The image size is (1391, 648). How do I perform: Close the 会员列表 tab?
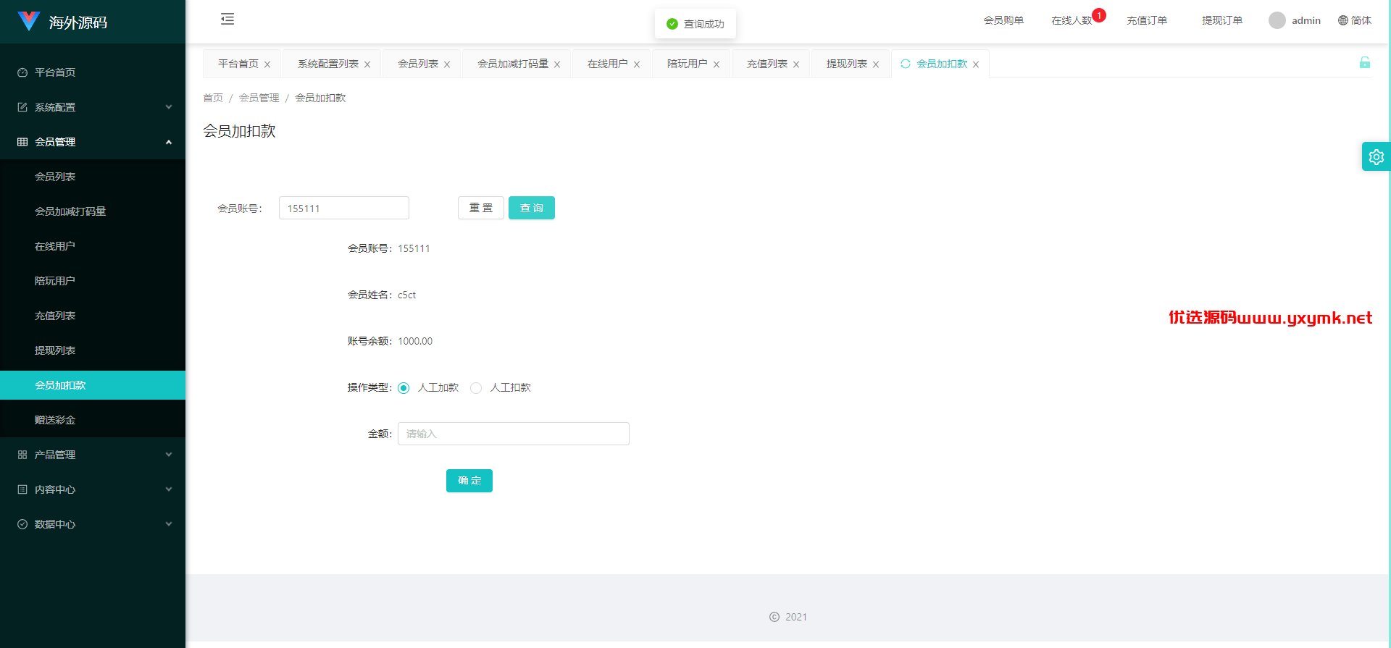tap(447, 64)
